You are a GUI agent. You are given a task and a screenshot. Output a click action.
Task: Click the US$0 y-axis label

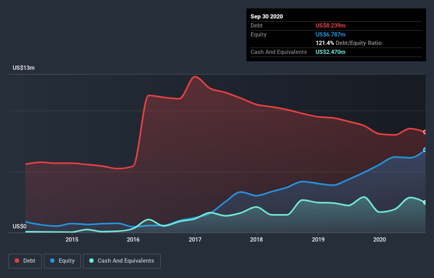(x=20, y=226)
